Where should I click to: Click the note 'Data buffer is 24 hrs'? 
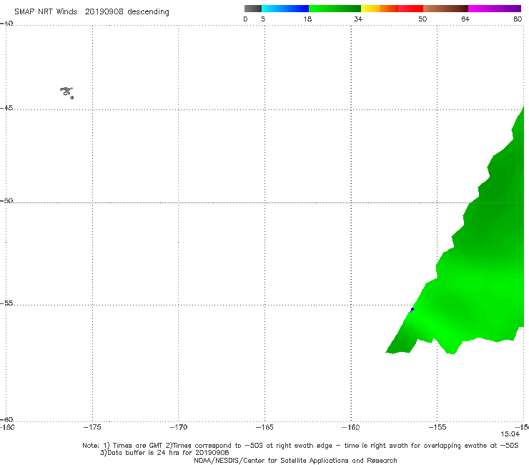(164, 453)
